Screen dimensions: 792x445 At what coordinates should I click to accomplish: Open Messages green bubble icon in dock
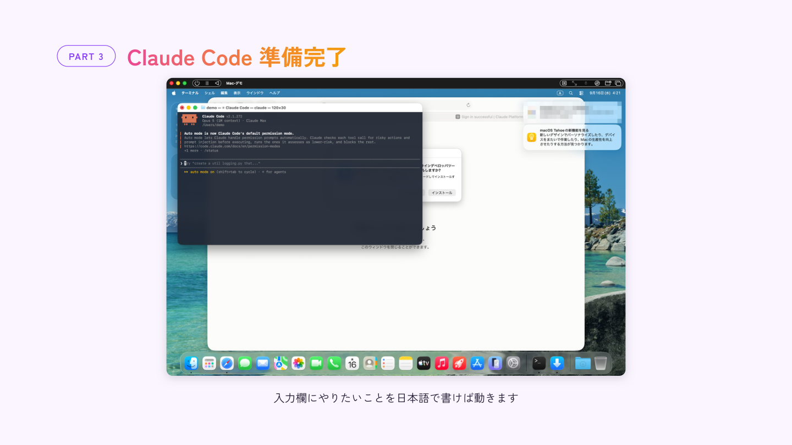(x=245, y=363)
